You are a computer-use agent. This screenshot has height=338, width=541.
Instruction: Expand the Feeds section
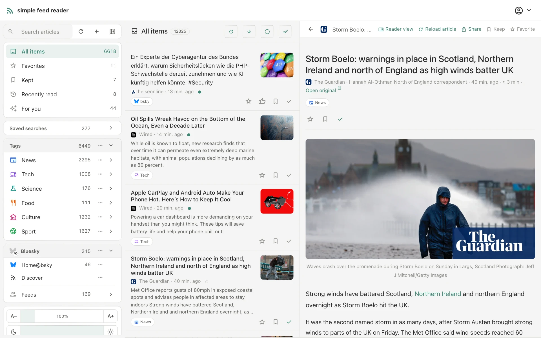[x=111, y=294]
